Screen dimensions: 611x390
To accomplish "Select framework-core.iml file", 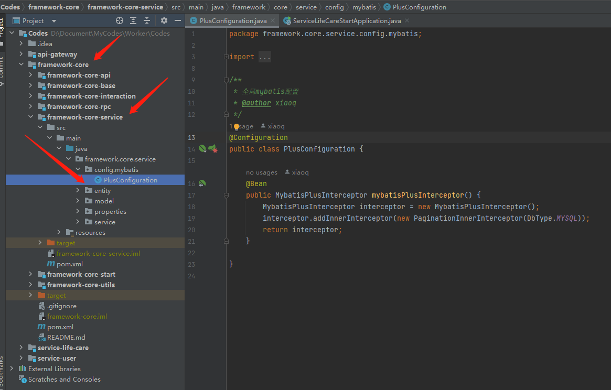I will (x=77, y=317).
